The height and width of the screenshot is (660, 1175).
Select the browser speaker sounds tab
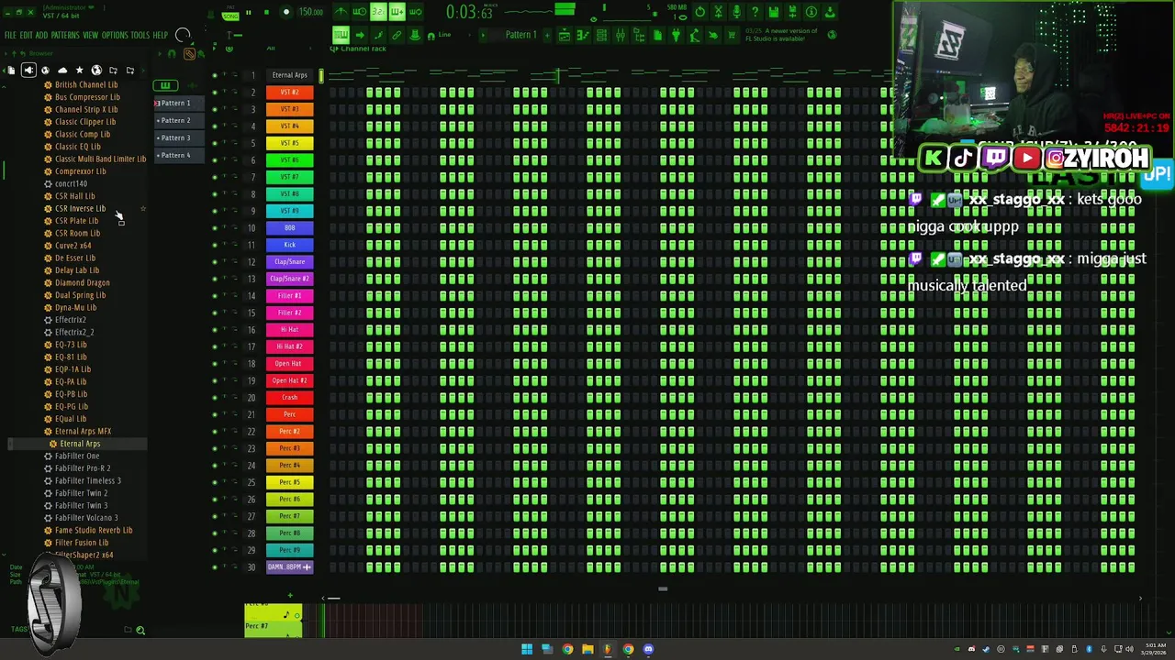[x=28, y=71]
